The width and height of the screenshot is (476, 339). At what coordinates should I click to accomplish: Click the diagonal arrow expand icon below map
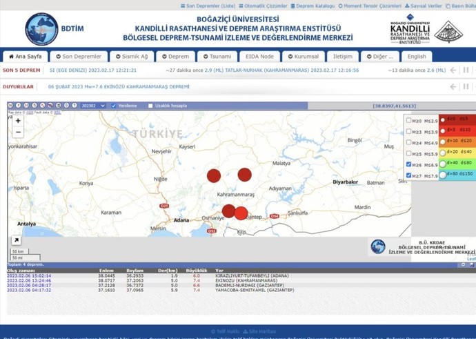coord(16,240)
